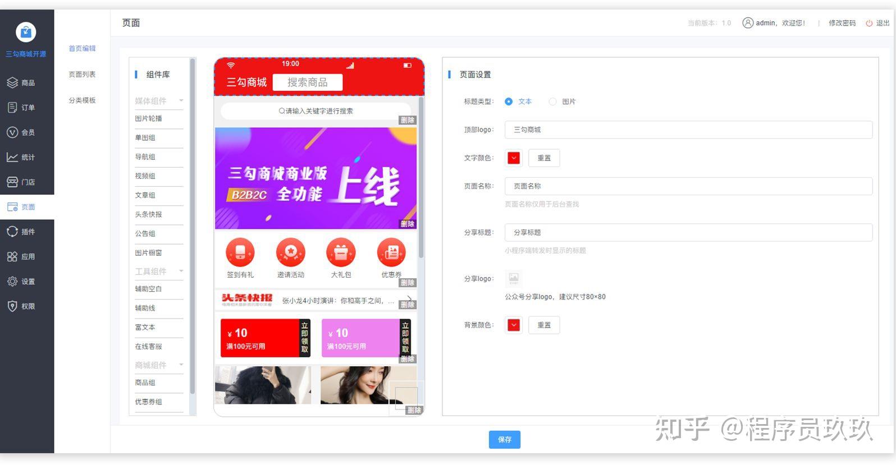Click the pink ¥10 coupon
Image resolution: width=896 pixels, height=465 pixels.
coord(366,338)
